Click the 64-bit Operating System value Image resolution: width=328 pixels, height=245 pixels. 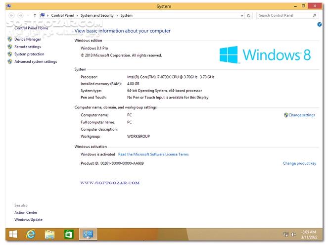point(164,91)
